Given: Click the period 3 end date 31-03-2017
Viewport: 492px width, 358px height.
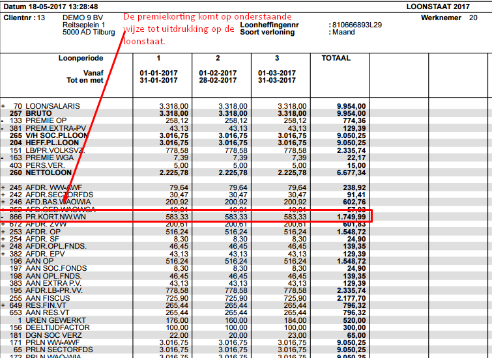Looking at the screenshot, I should tap(277, 80).
